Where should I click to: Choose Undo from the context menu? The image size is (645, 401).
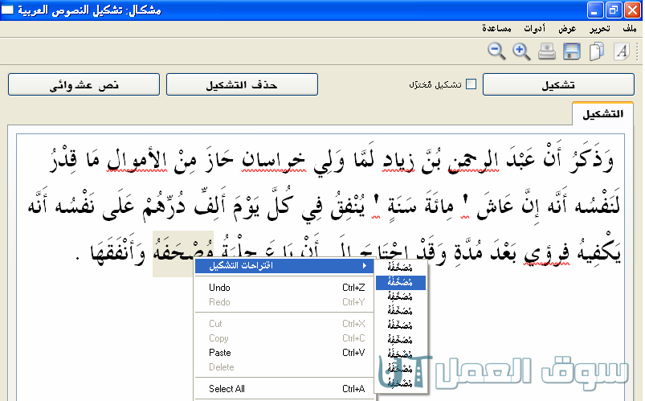click(219, 288)
